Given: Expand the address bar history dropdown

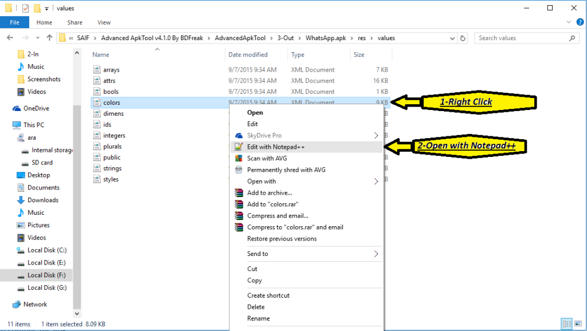Looking at the screenshot, I should pyautogui.click(x=452, y=38).
